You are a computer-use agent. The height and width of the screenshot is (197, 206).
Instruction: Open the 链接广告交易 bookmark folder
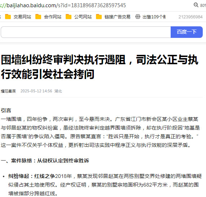[x=113, y=17]
